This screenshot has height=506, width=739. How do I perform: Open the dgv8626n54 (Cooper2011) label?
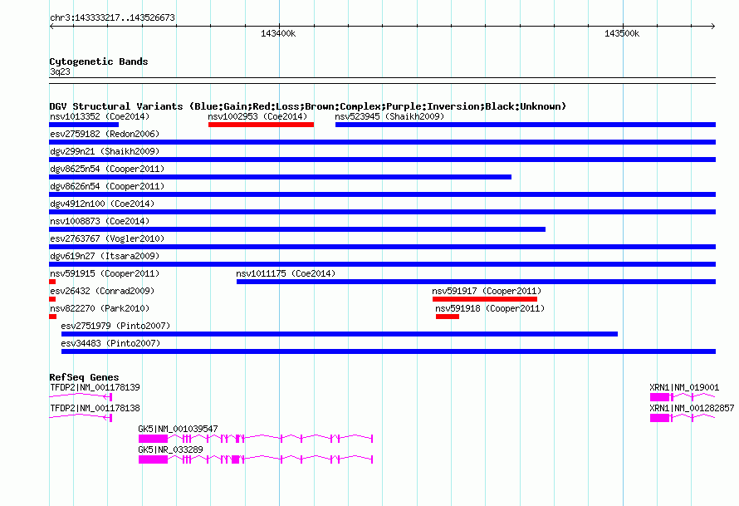pyautogui.click(x=107, y=186)
